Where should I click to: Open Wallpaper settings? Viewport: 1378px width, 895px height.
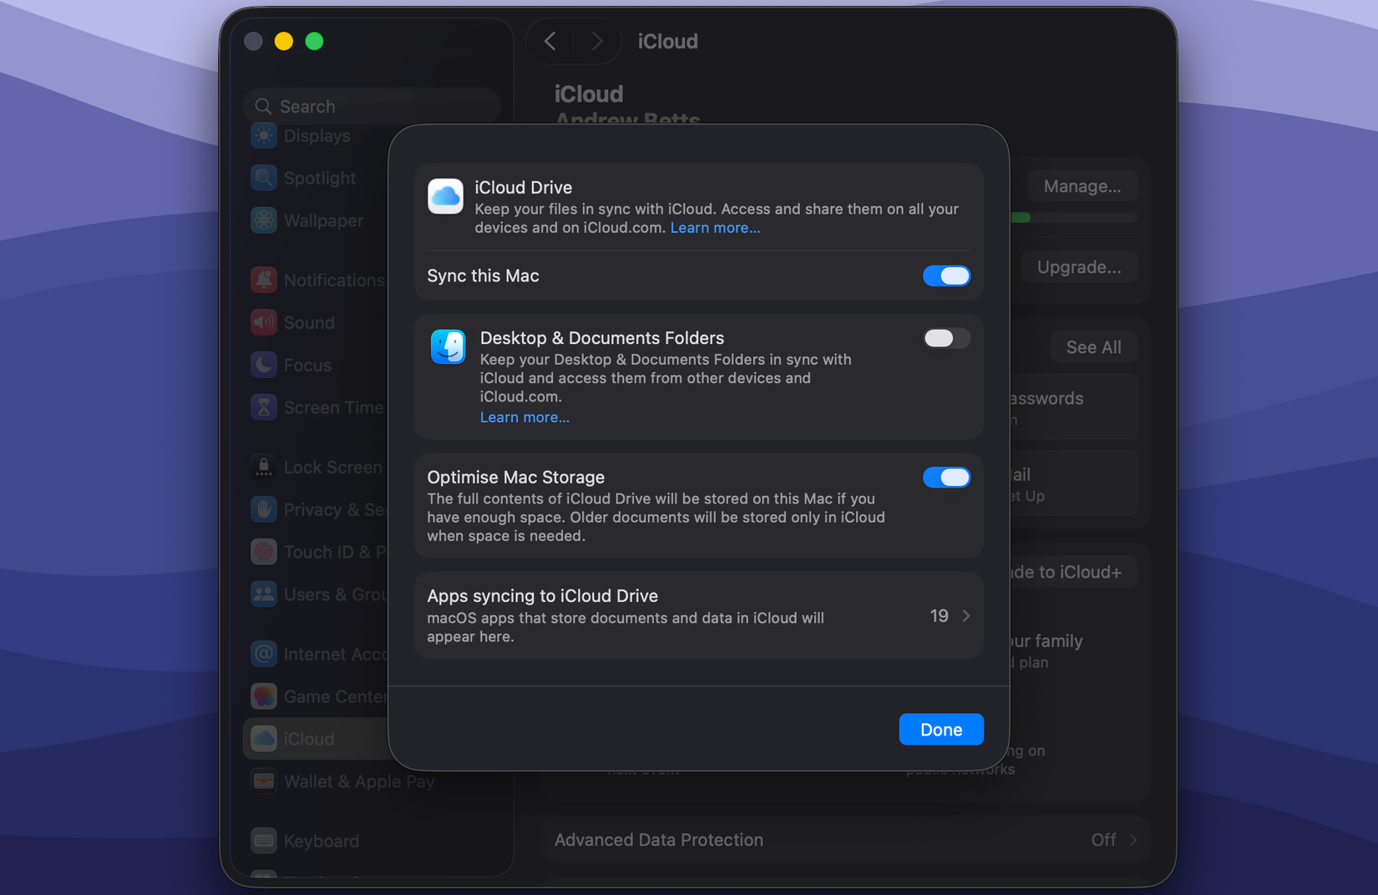pyautogui.click(x=323, y=220)
